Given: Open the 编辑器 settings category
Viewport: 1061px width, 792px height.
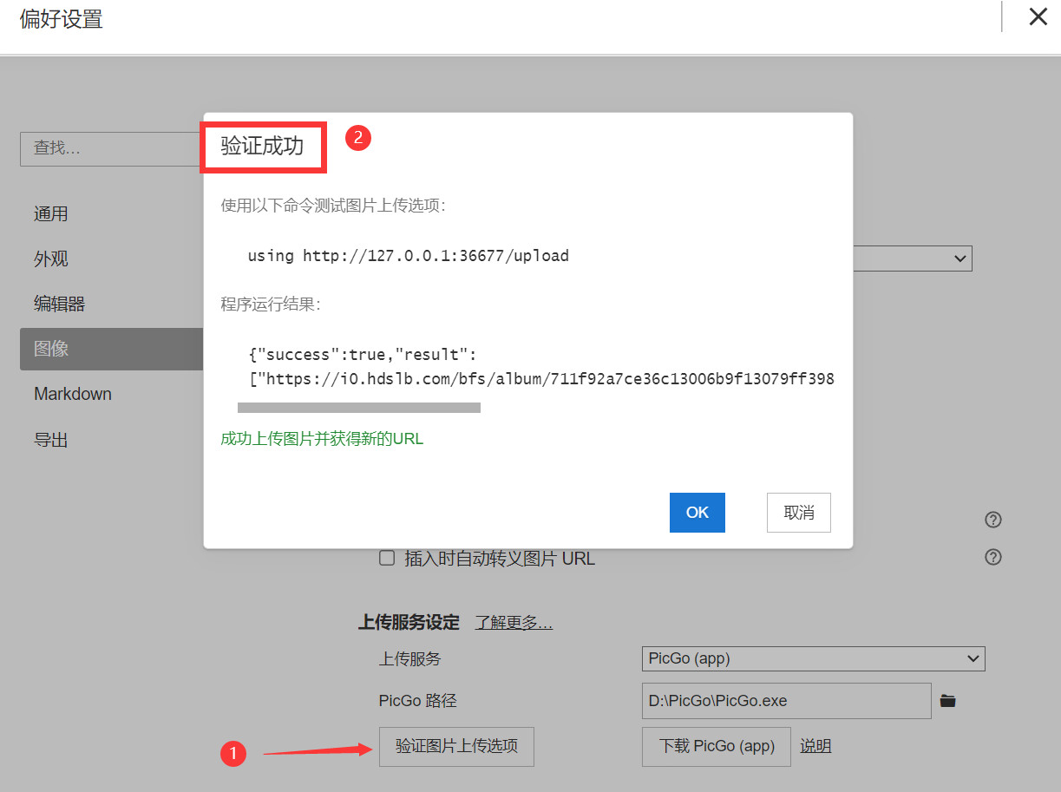Looking at the screenshot, I should point(59,304).
